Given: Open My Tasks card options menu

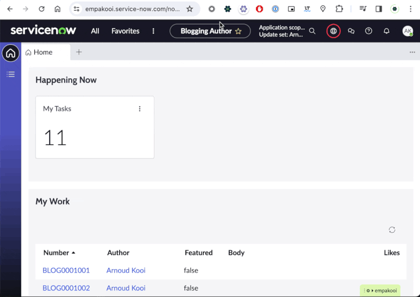Looking at the screenshot, I should [139, 108].
